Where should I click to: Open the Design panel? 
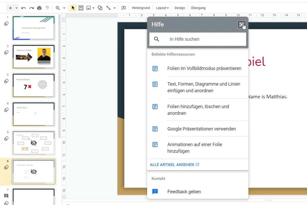click(180, 8)
